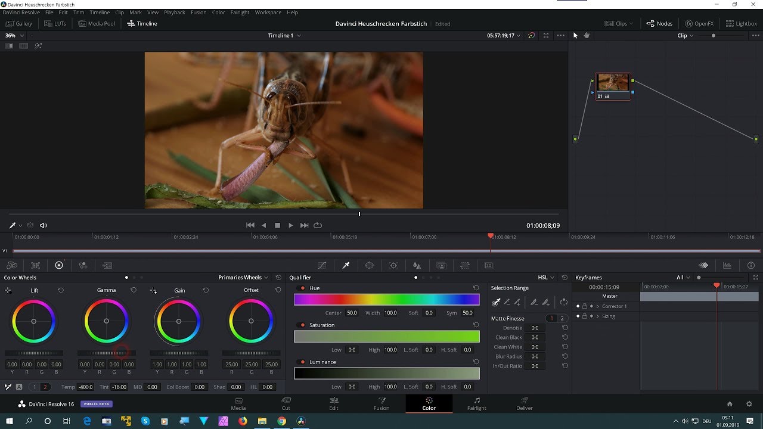
Task: Open the Blur palette
Action: [x=417, y=265]
